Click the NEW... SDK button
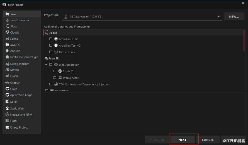Image resolution: width=248 pixels, height=145 pixels. (x=234, y=17)
